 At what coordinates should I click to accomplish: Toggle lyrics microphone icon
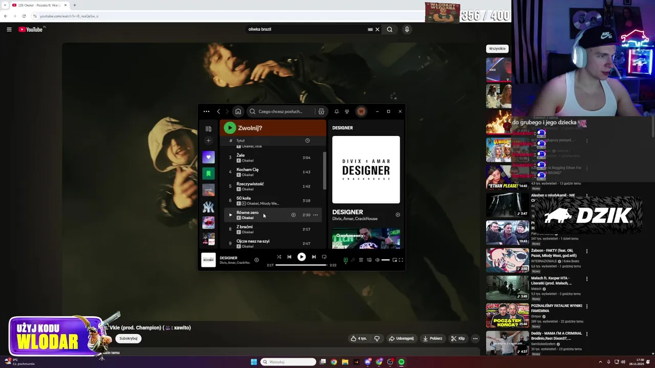coord(353,260)
